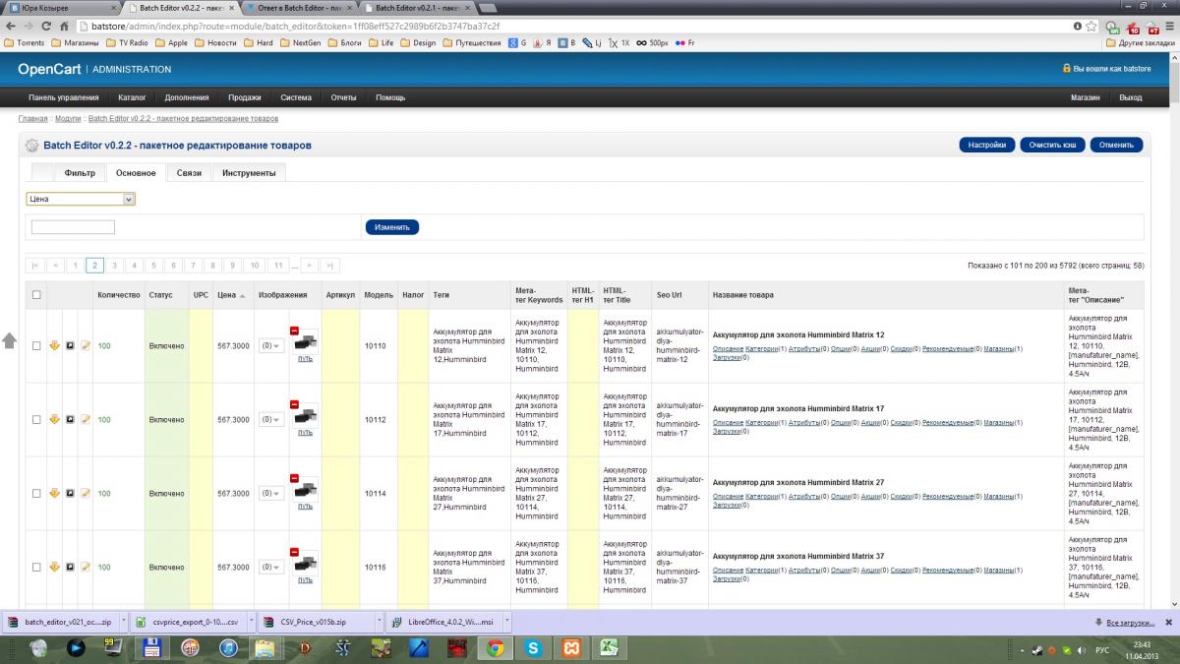Open the file explorer folder on the taskbar
This screenshot has width=1180, height=664.
pyautogui.click(x=265, y=647)
